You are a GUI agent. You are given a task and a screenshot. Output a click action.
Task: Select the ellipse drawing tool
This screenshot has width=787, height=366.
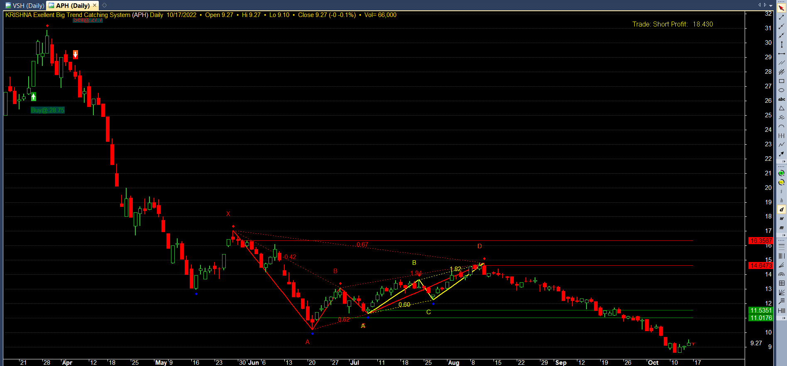[x=782, y=90]
